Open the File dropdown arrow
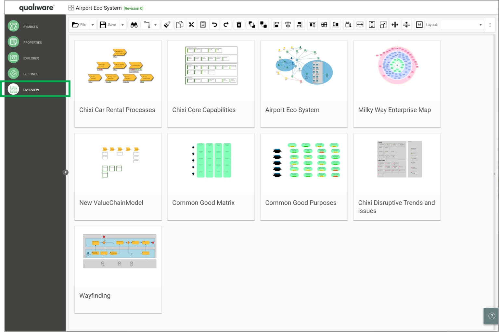Viewport: 499px width, 332px height. [x=93, y=24]
